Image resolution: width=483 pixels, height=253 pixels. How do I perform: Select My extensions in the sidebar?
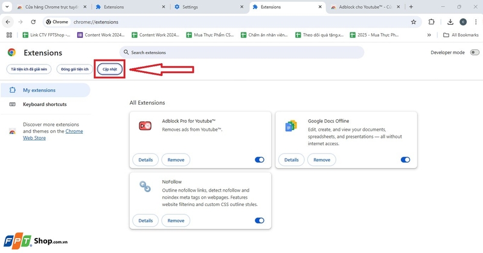point(45,90)
